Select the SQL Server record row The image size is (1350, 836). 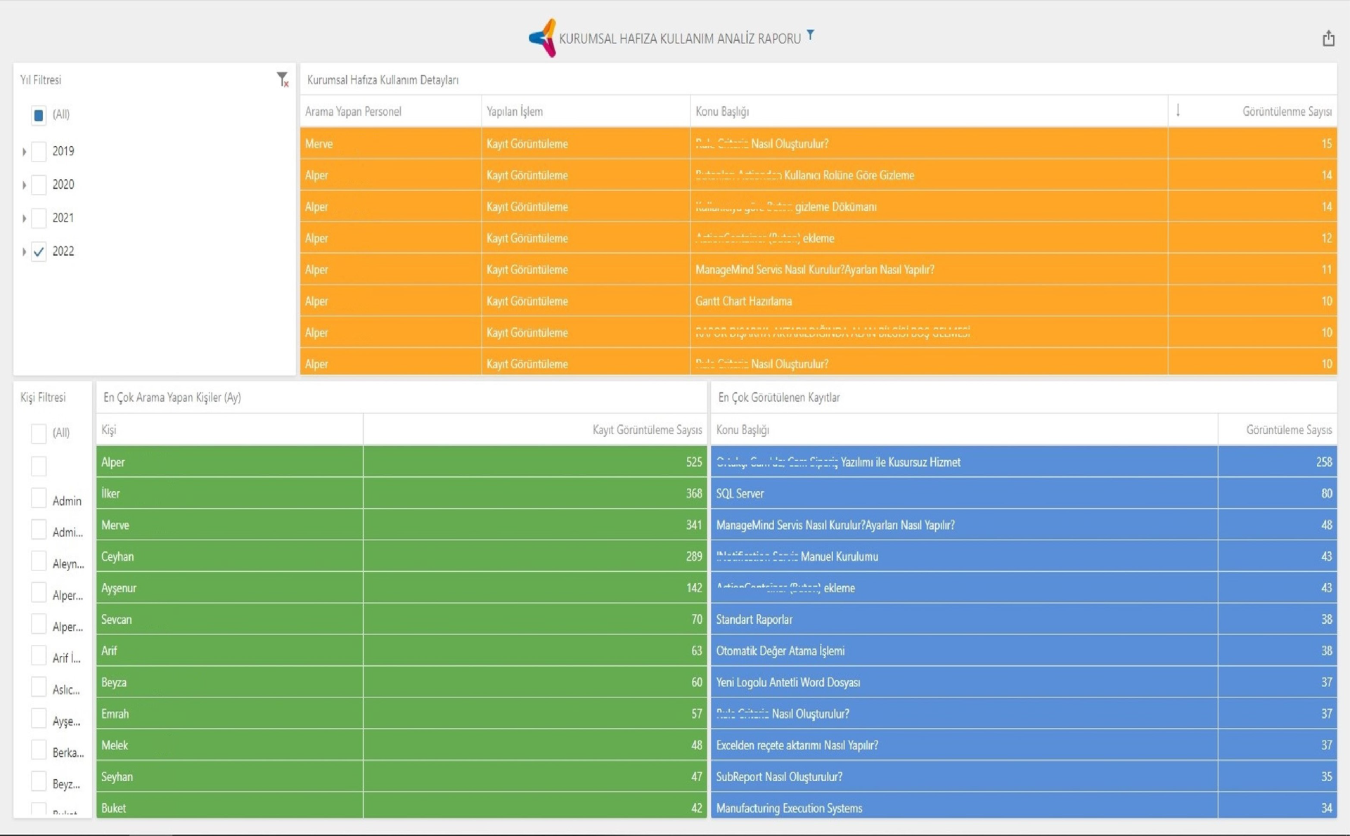740,494
